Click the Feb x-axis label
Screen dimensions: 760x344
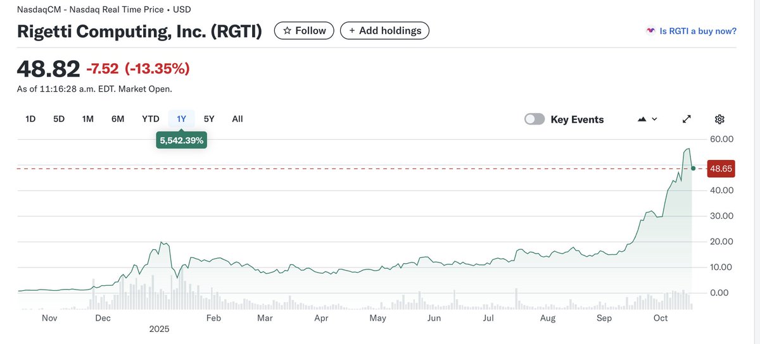tap(213, 318)
